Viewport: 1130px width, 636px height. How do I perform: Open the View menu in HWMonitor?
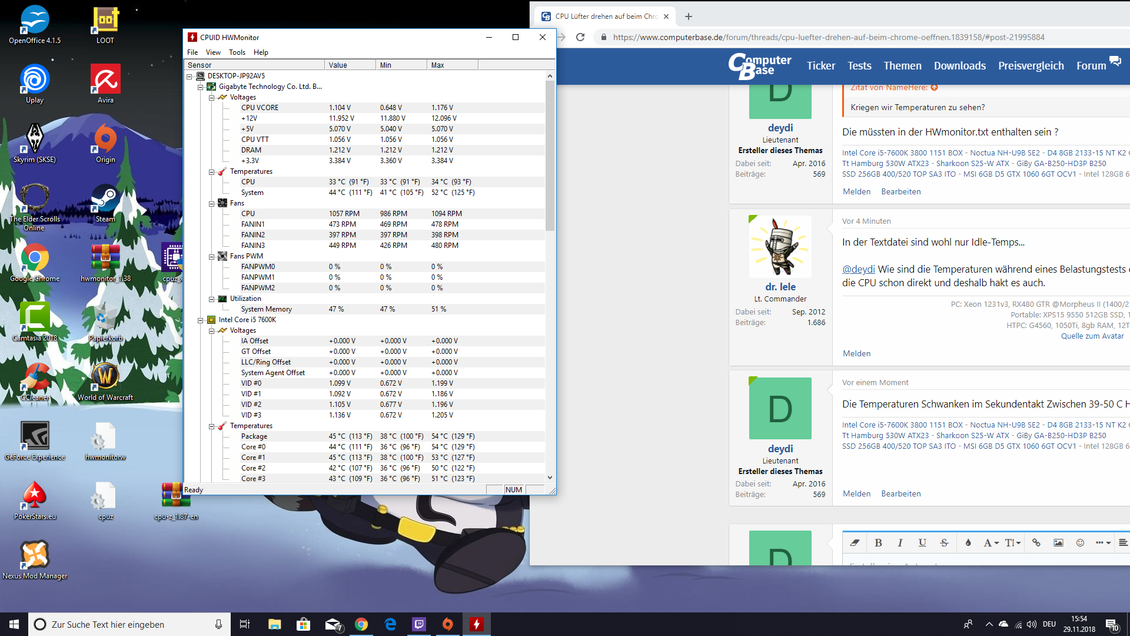[x=213, y=52]
